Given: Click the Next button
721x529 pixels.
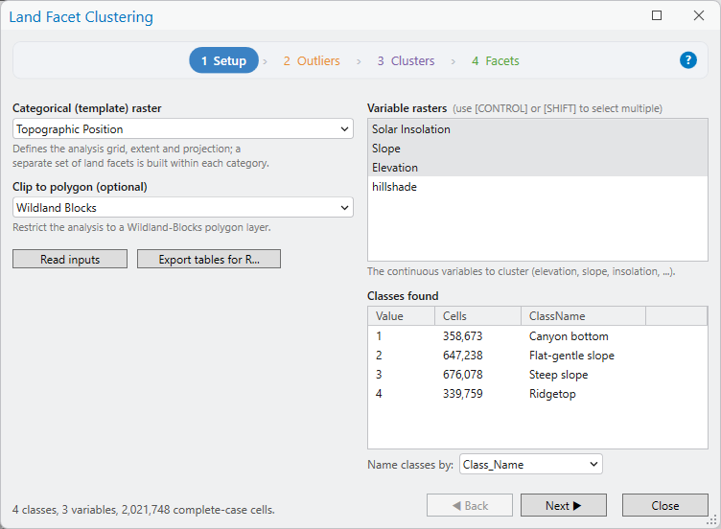Looking at the screenshot, I should click(x=564, y=506).
